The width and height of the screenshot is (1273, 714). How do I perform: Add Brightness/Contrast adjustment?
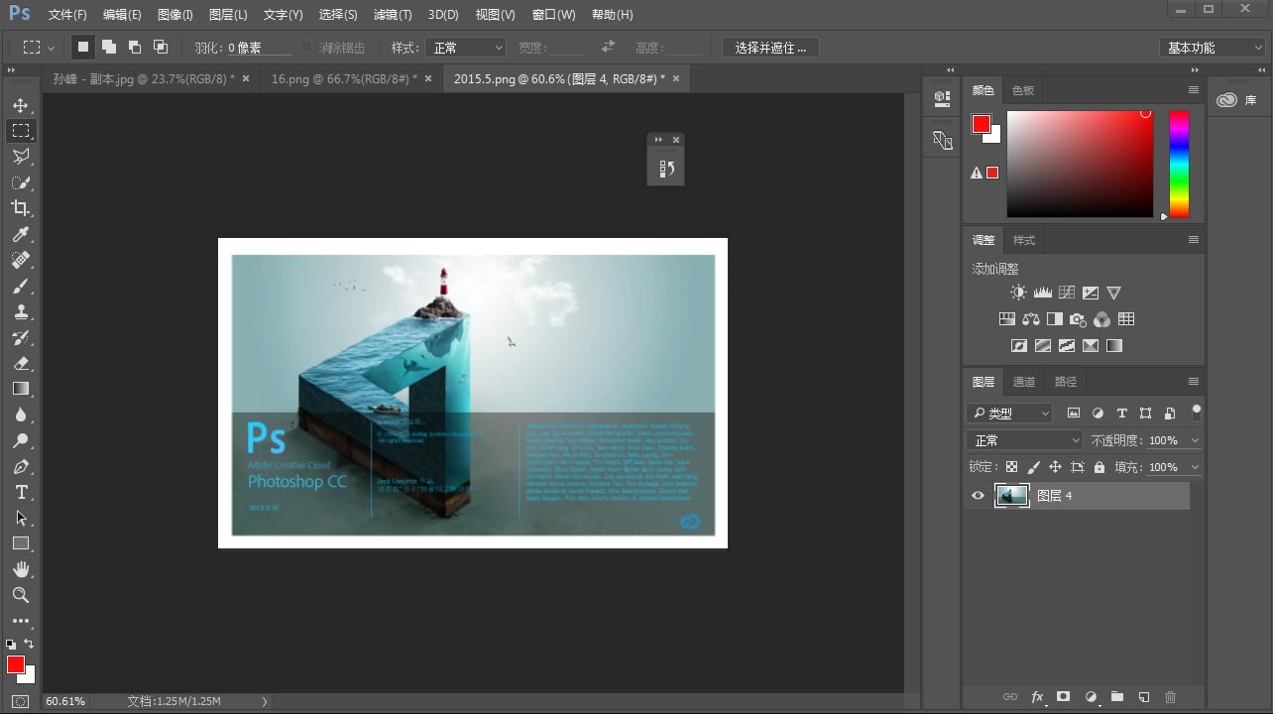(1018, 293)
